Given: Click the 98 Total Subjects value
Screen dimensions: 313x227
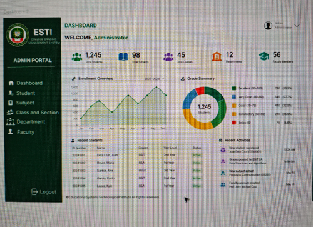Looking at the screenshot, I should [x=136, y=55].
